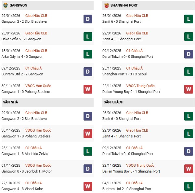195x193 pixels.
Task: Open Giao Hữu CLB link dated 23/01/2026
Action: click(x=36, y=33)
